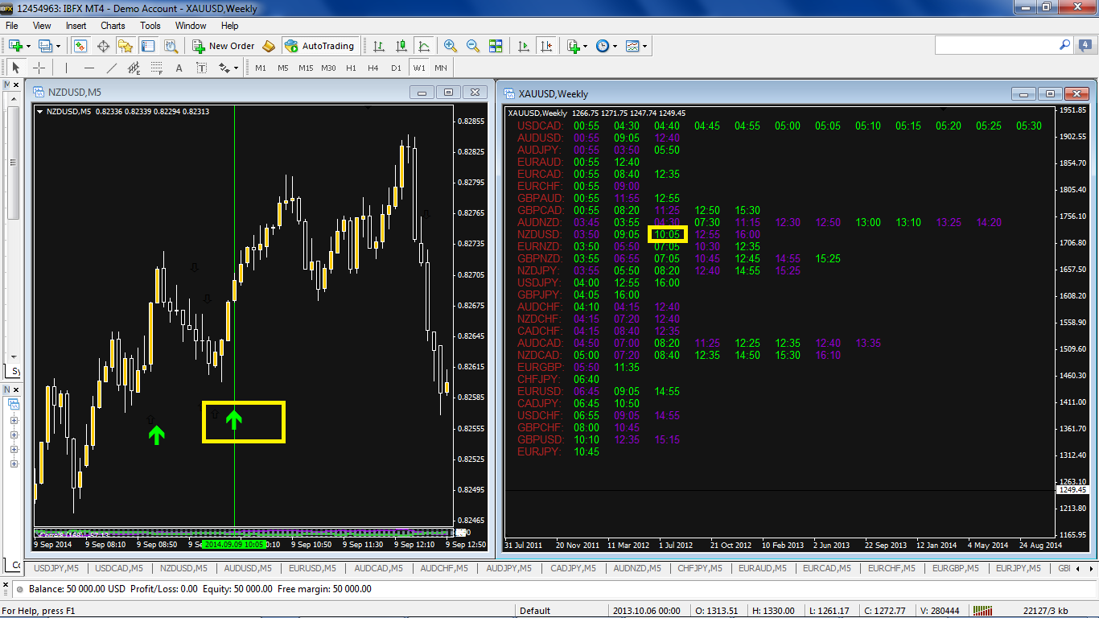Click the zoom in magnifier icon
The image size is (1099, 618).
[450, 47]
